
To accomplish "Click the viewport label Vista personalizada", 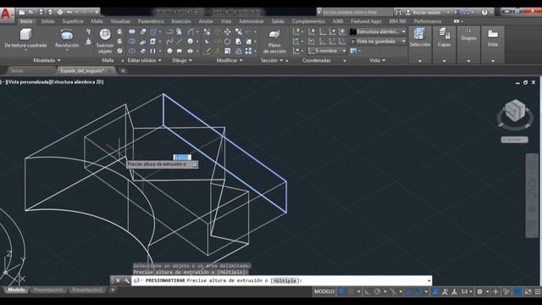I will 28,82.
